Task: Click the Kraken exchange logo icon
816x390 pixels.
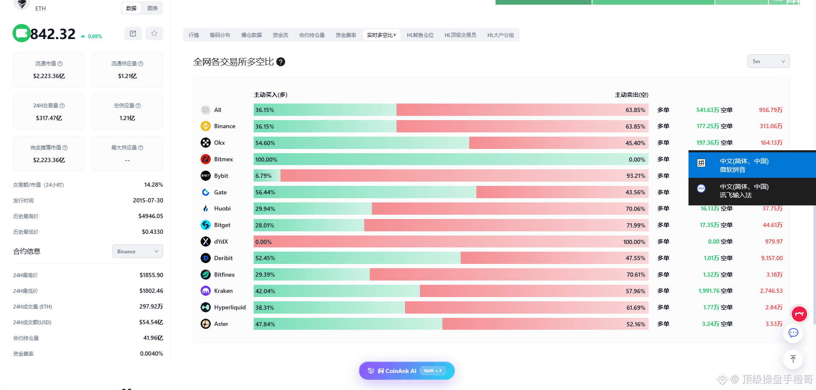Action: click(x=206, y=291)
